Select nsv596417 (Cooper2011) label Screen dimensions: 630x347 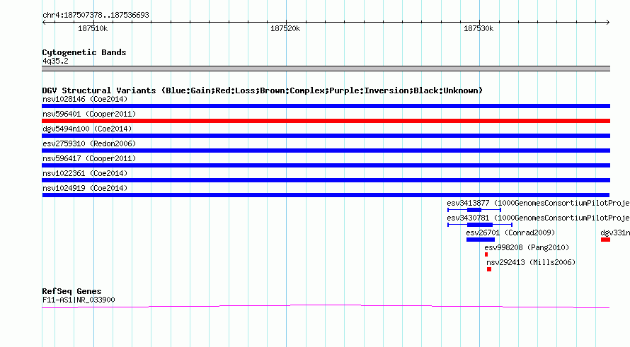(x=89, y=158)
